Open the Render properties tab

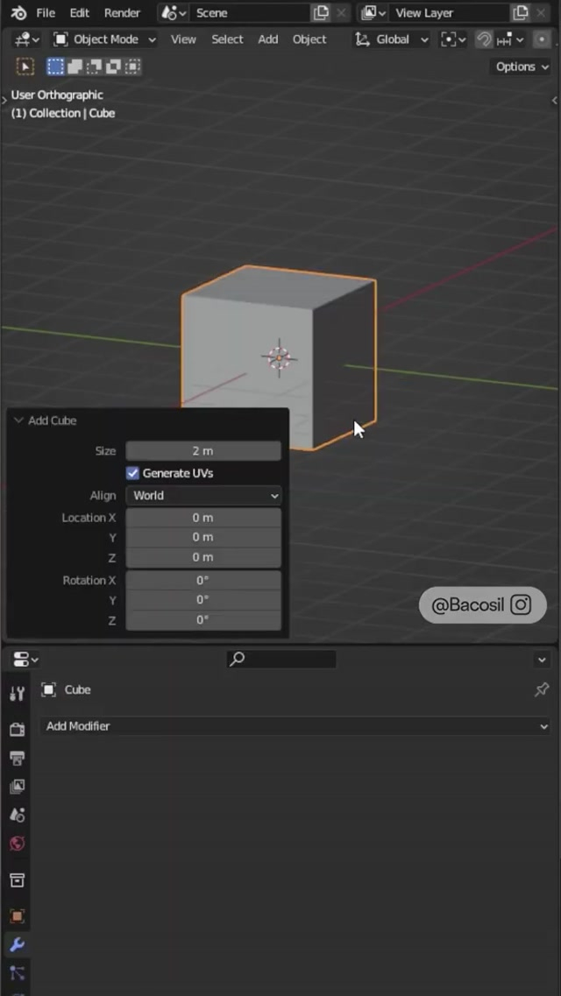(17, 729)
